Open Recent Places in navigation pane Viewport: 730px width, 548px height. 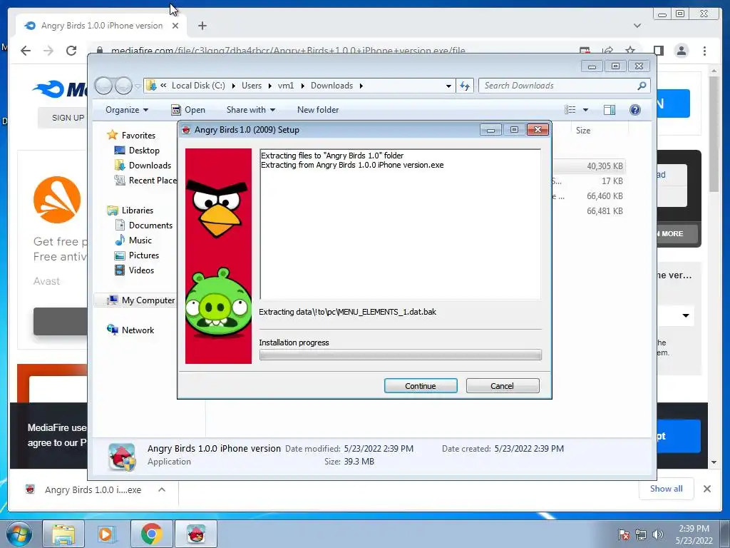[x=153, y=181]
